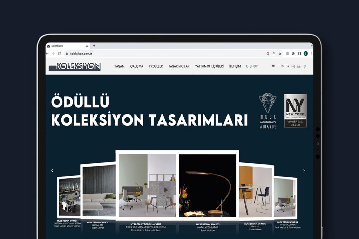This screenshot has width=359, height=239.
Task: Open the Maral Aydınlatma lamp image
Action: coord(208,185)
